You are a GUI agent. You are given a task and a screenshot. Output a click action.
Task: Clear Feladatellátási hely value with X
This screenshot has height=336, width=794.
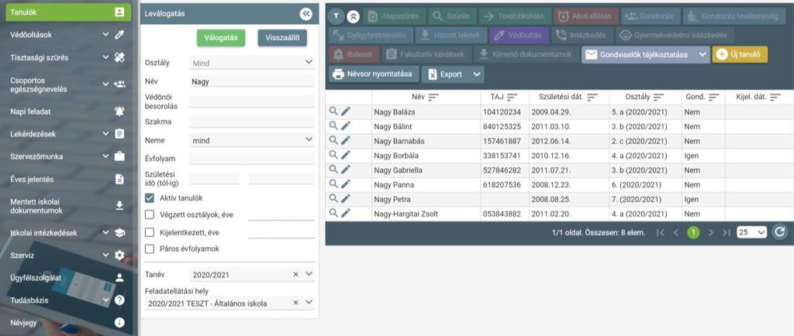tap(295, 303)
